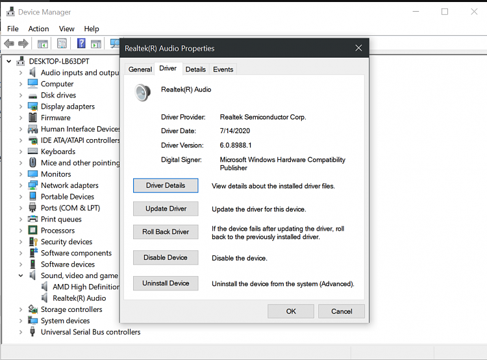Image resolution: width=487 pixels, height=360 pixels.
Task: Expand the Computer category
Action: coord(21,84)
